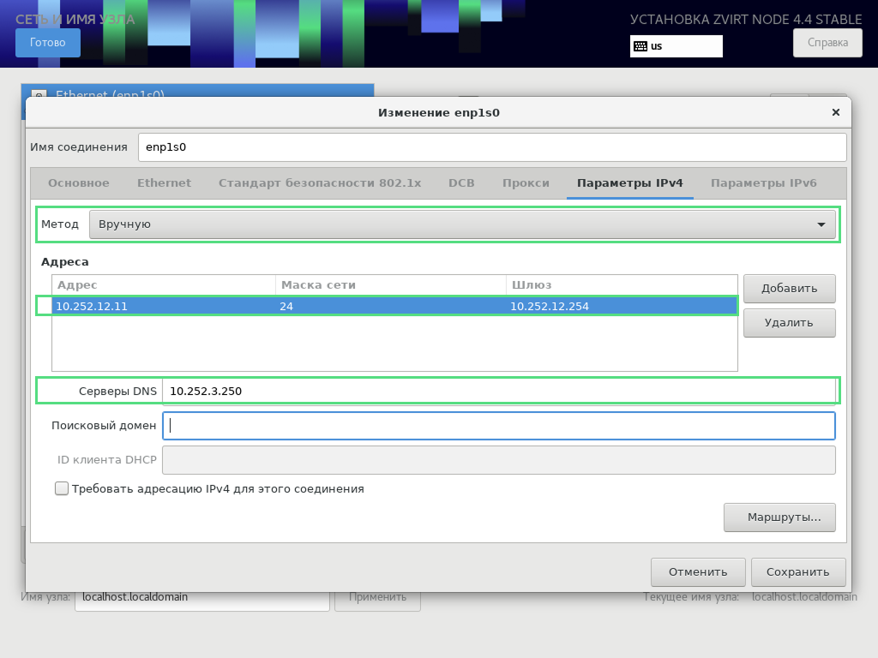Open the Стандарт безопасности 802.1x tab

(320, 183)
